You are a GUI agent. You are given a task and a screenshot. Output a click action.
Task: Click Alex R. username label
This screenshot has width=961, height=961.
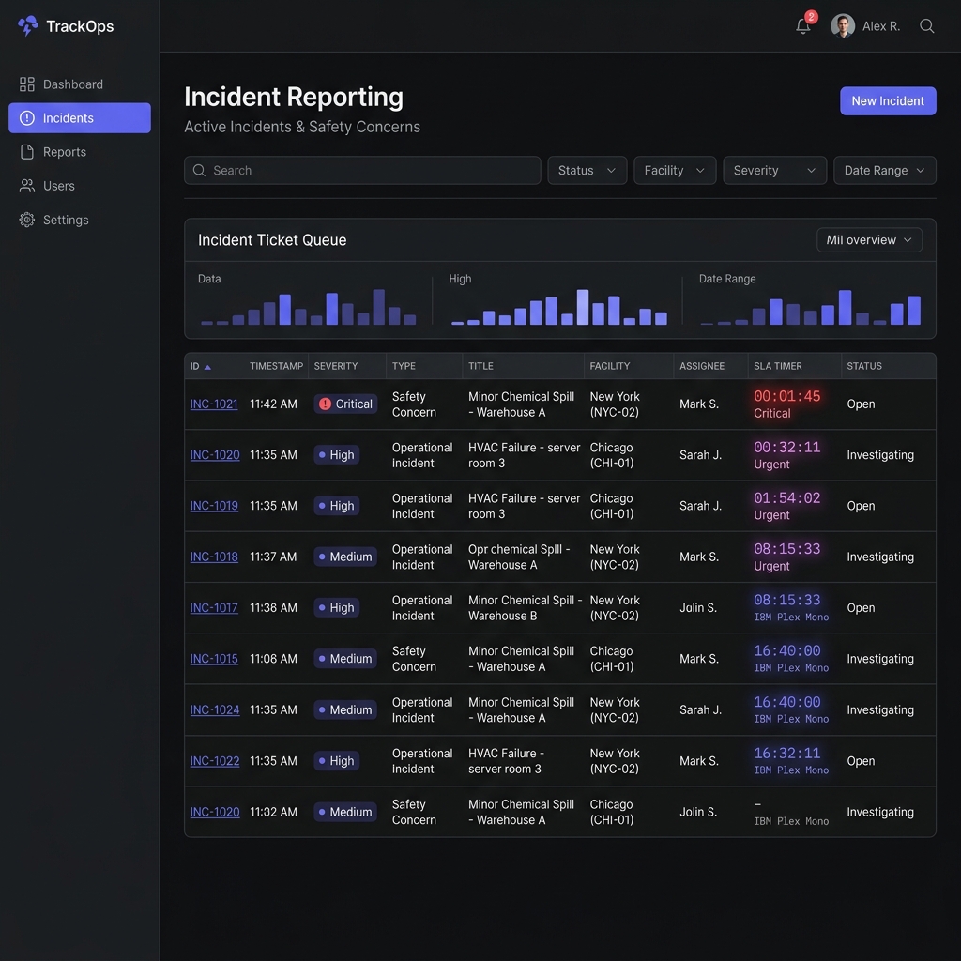click(x=880, y=26)
